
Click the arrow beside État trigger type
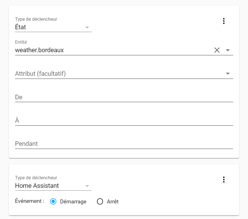click(x=87, y=28)
